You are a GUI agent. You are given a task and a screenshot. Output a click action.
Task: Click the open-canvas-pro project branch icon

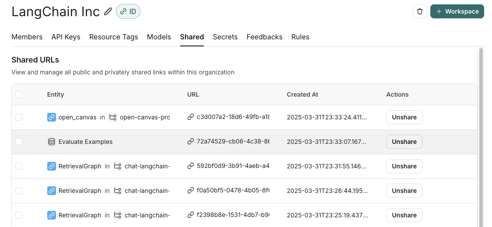(x=113, y=117)
